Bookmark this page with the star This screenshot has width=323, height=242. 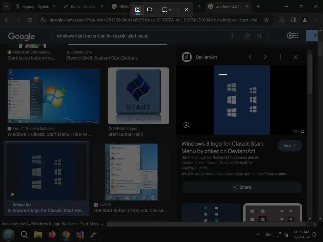(266, 20)
